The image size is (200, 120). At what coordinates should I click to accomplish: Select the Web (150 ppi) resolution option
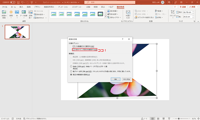[x=71, y=67]
